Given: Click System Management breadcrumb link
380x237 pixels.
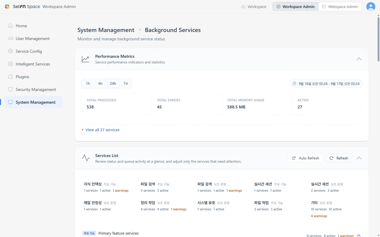Looking at the screenshot, I should [106, 30].
